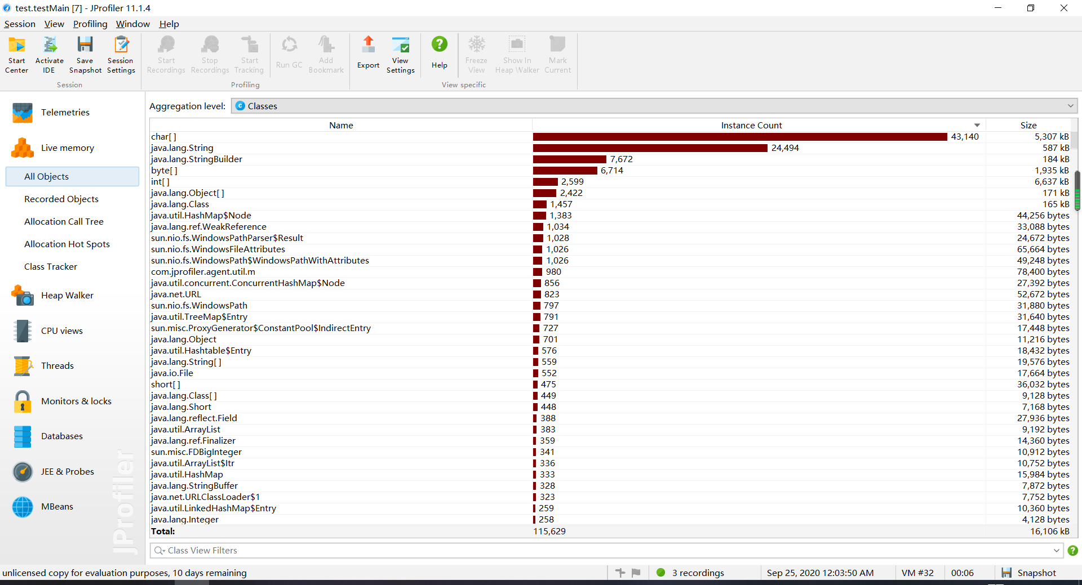1082x585 pixels.
Task: Click the Run GC icon
Action: pos(289,53)
